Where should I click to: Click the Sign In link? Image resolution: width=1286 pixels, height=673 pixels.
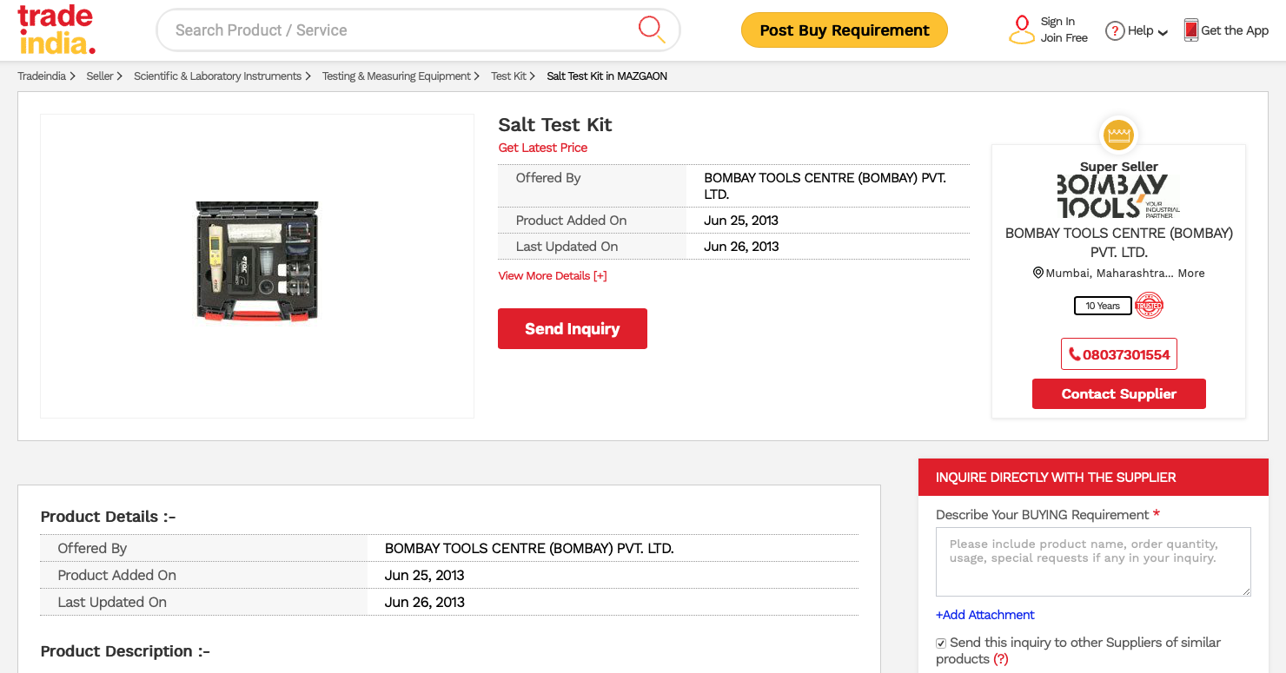click(1057, 22)
